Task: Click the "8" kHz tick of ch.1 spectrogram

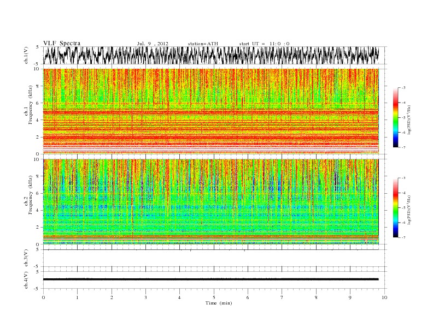Action: click(x=38, y=86)
